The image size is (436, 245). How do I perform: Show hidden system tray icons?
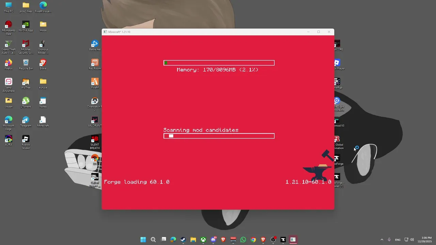(x=382, y=240)
